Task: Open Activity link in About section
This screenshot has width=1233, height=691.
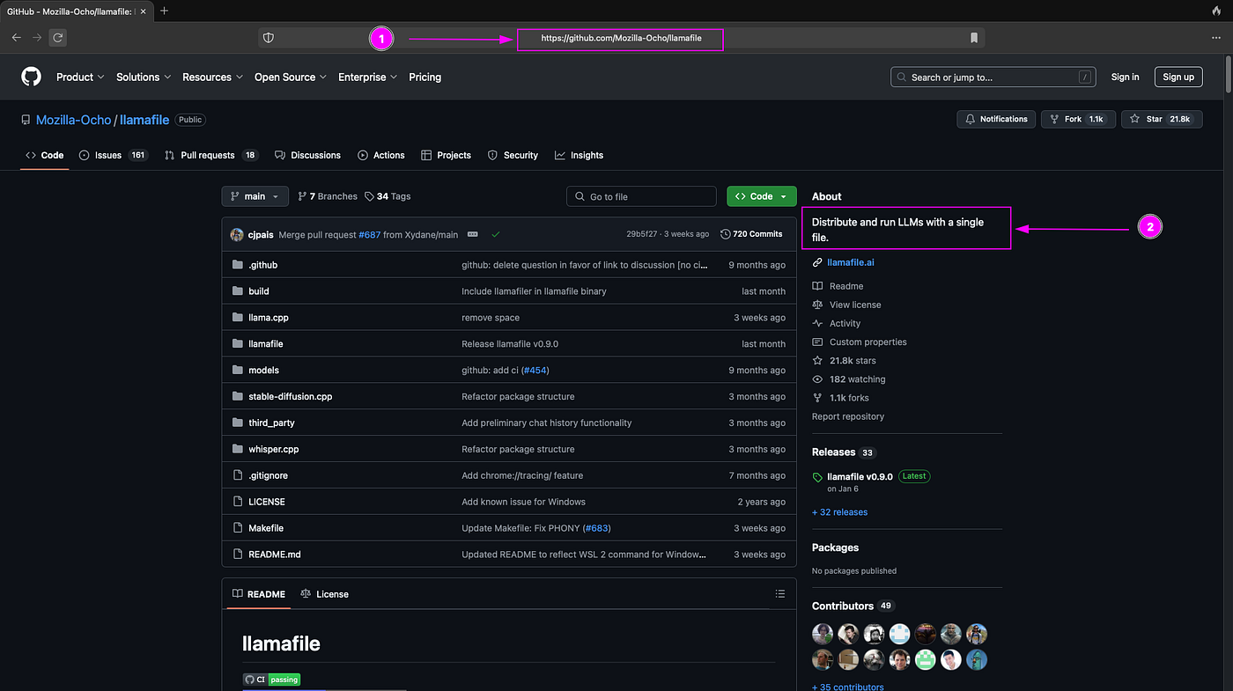Action: (x=845, y=323)
